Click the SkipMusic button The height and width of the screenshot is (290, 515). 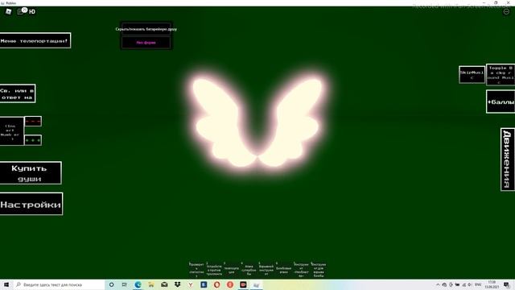click(x=472, y=75)
